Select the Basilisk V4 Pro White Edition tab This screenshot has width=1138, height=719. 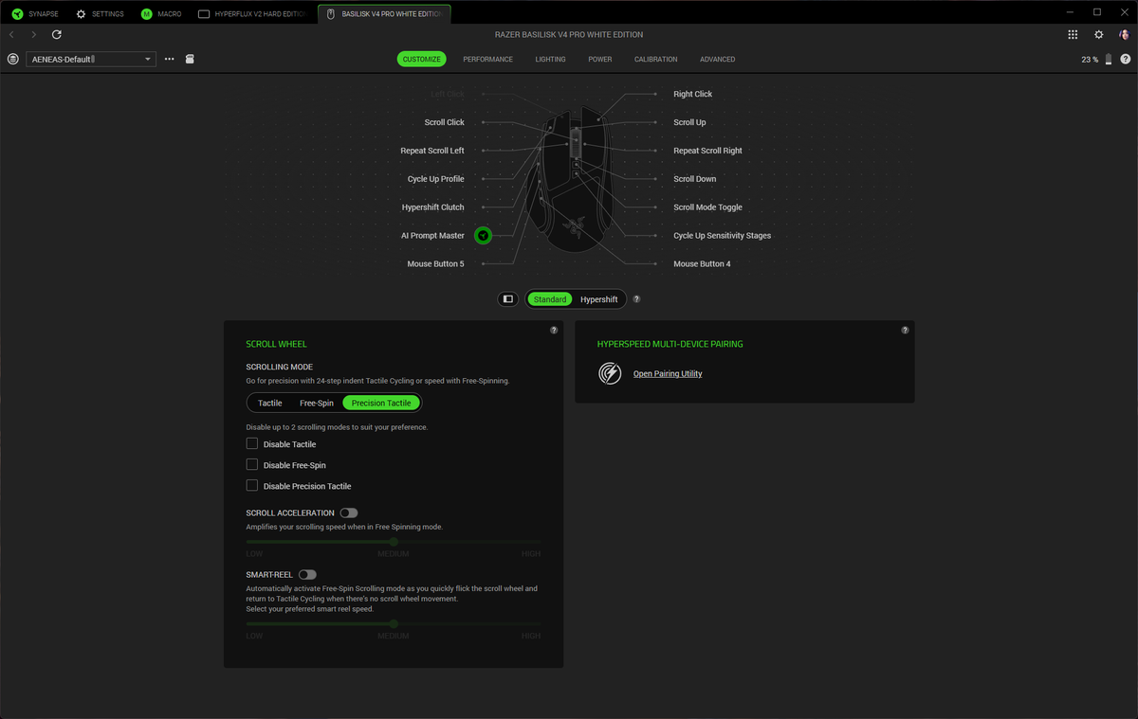point(384,14)
